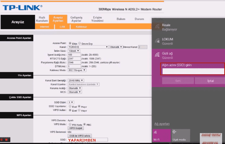Click the WPS Ayarları section header
This screenshot has height=144, width=225.
coord(17,115)
